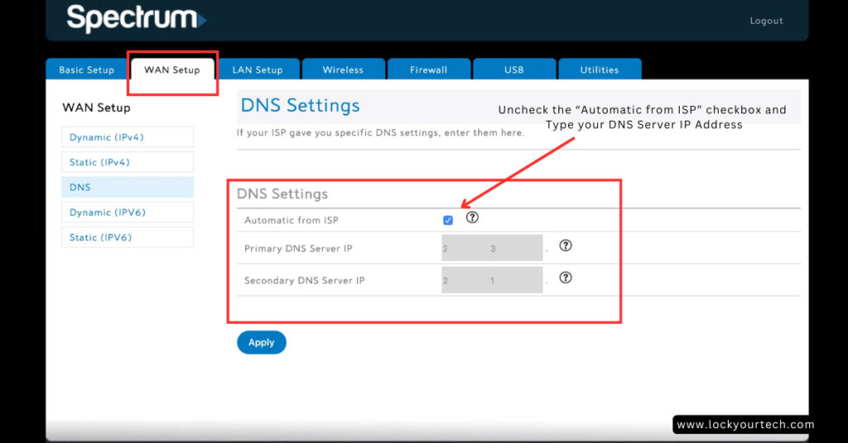Image resolution: width=848 pixels, height=443 pixels.
Task: Select the DNS sidebar item
Action: [128, 188]
